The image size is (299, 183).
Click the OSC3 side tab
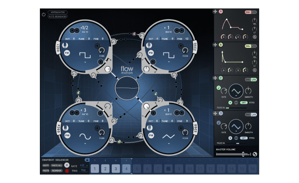(195, 128)
